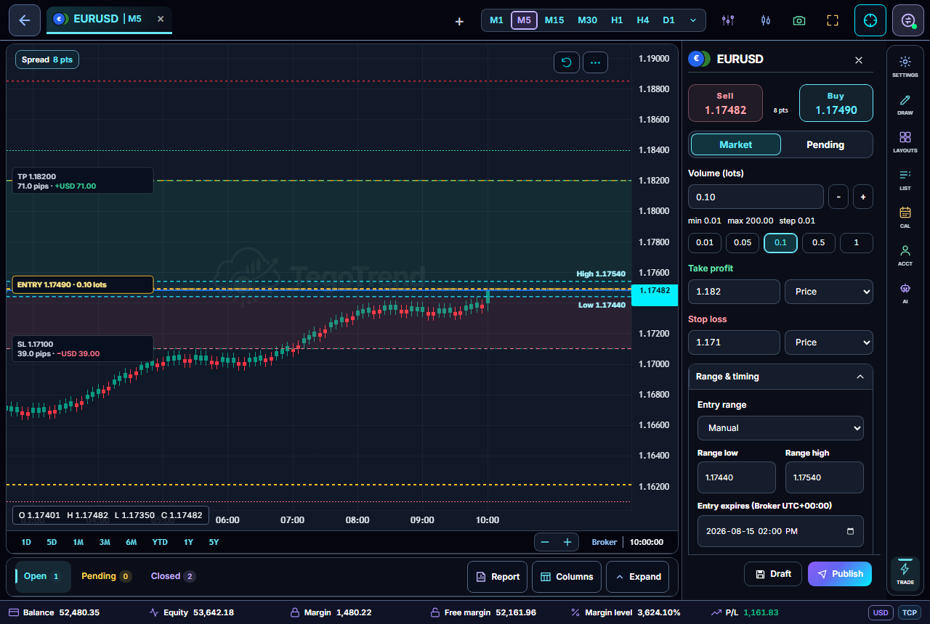This screenshot has height=624, width=930.
Task: Save the order as Draft
Action: click(x=773, y=574)
